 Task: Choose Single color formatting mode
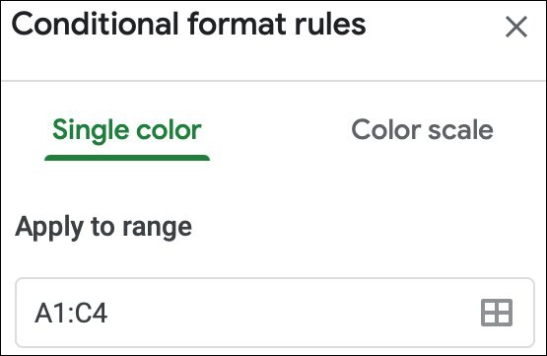127,131
